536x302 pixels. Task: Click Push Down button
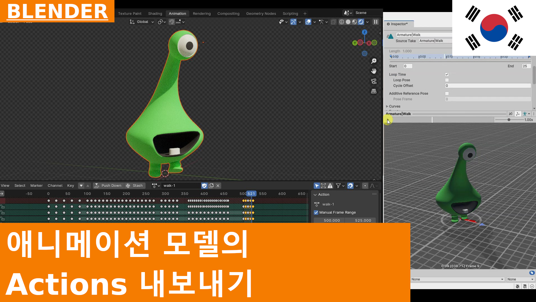[x=108, y=186]
